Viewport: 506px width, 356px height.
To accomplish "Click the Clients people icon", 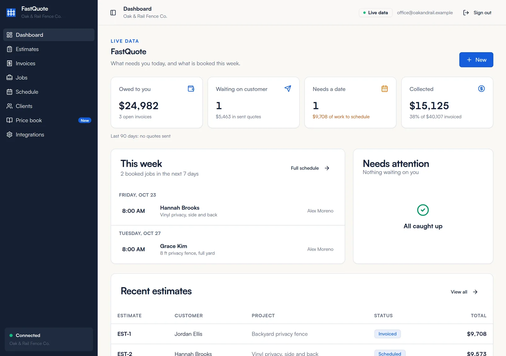I will tap(9, 106).
